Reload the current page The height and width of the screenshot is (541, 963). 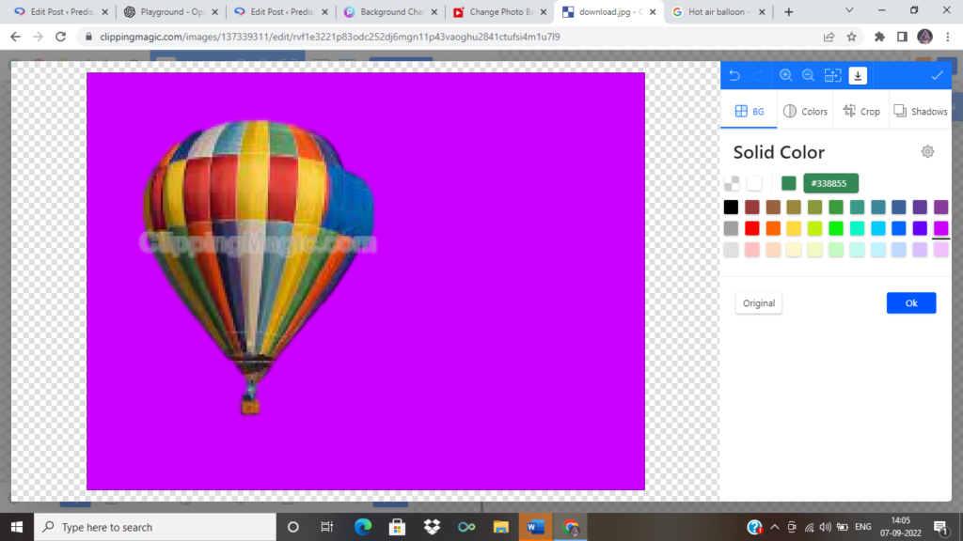(x=60, y=37)
